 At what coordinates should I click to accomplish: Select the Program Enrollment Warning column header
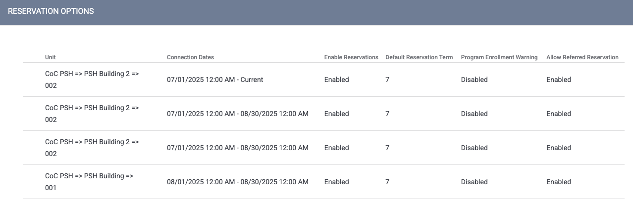[x=499, y=57]
